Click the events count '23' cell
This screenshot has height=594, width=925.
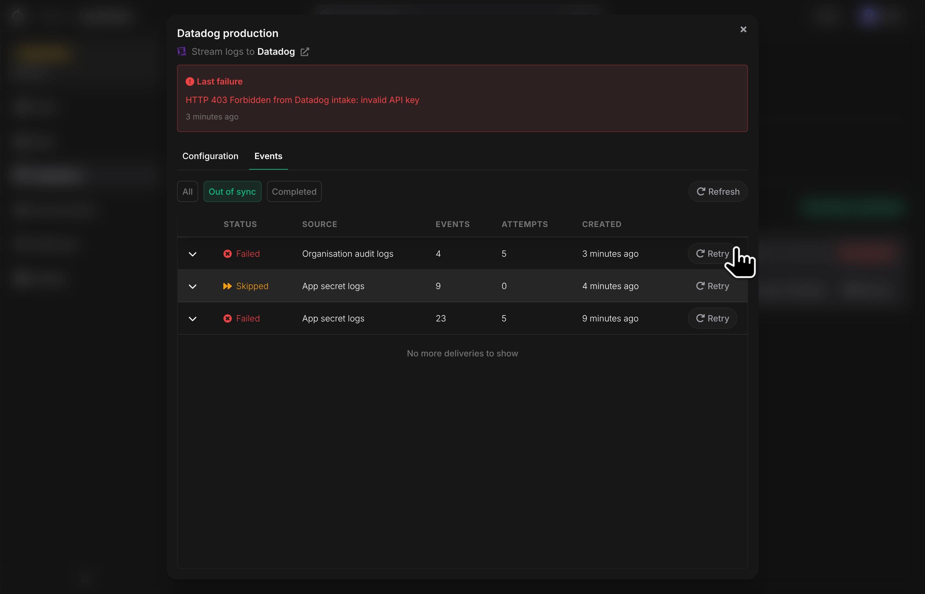pos(440,318)
